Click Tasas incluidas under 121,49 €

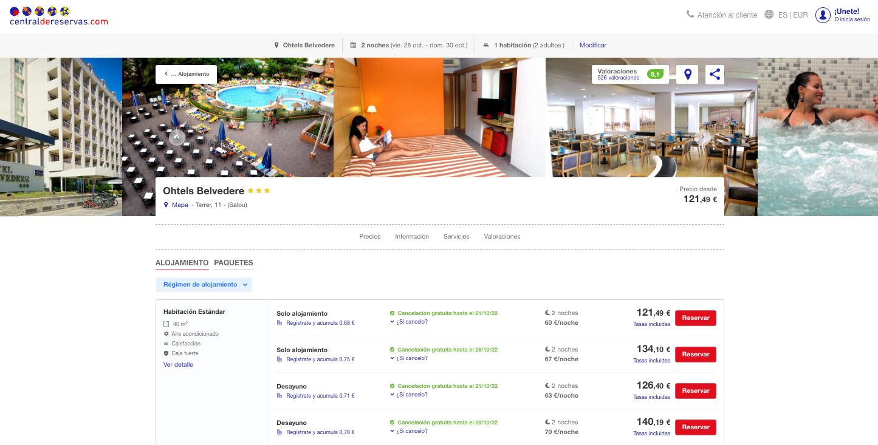pos(651,324)
